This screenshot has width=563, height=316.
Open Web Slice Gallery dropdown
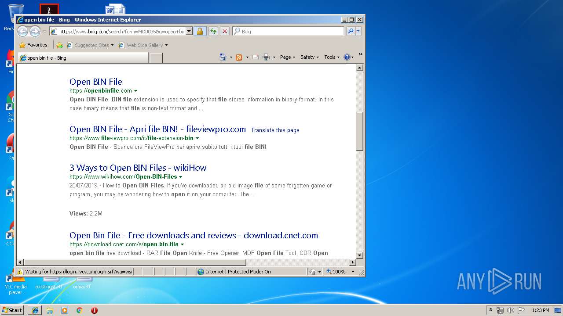pos(143,45)
